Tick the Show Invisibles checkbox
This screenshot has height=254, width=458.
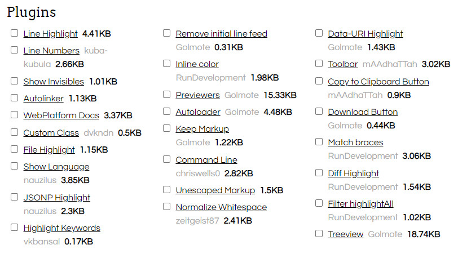click(x=15, y=81)
